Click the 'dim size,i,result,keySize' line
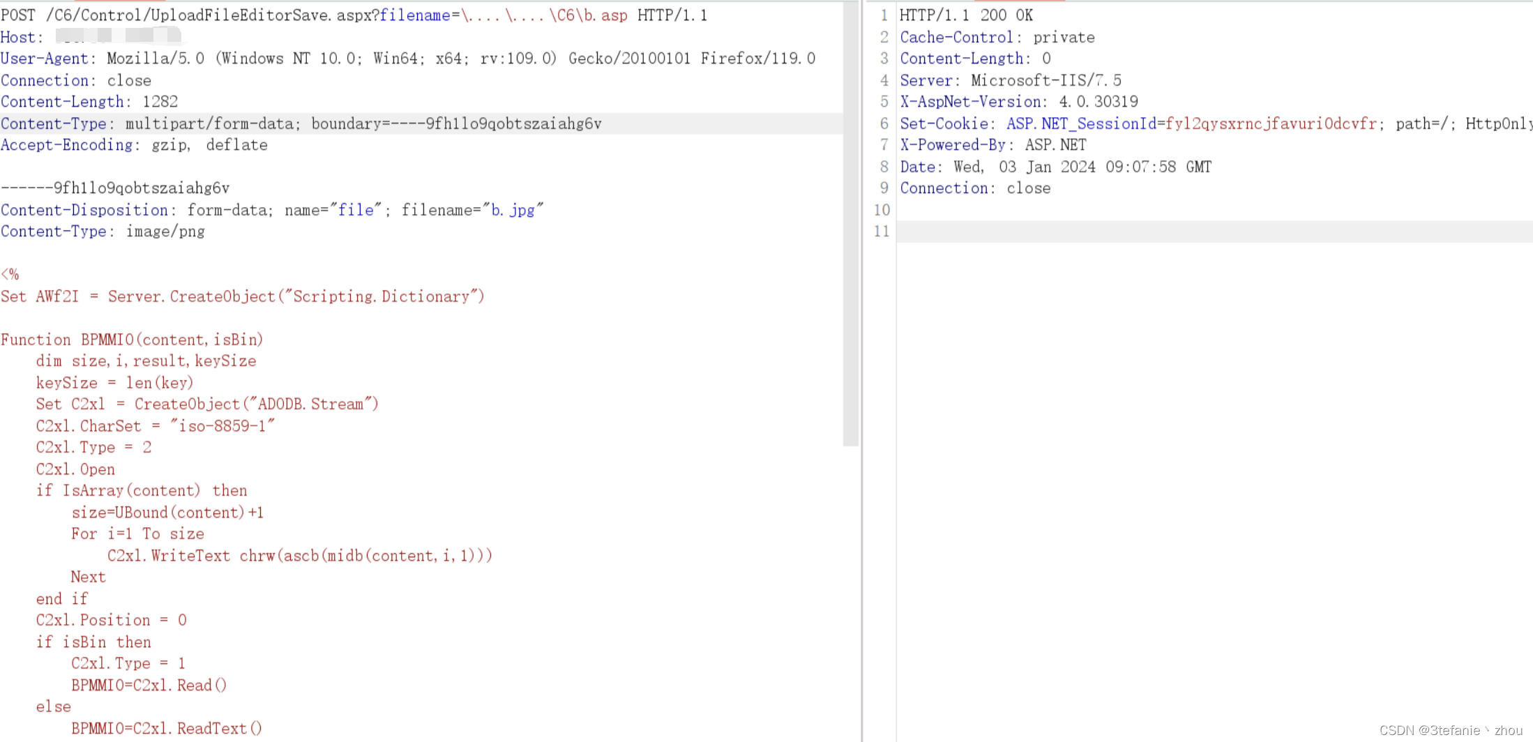The height and width of the screenshot is (742, 1533). point(146,361)
